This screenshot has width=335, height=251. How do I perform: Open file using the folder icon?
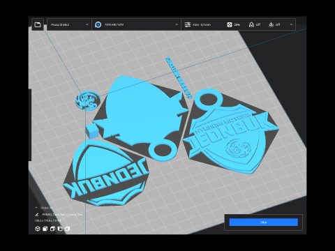[x=38, y=24]
